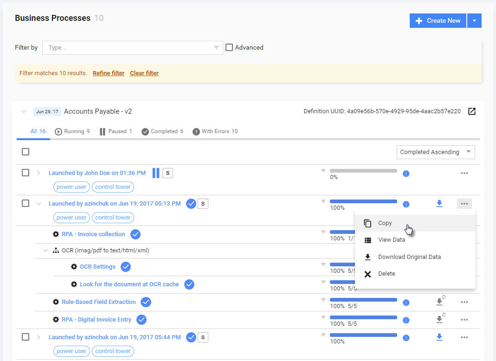
Task: Open more options for RPA - Digital Invoice Entry
Action: [464, 320]
